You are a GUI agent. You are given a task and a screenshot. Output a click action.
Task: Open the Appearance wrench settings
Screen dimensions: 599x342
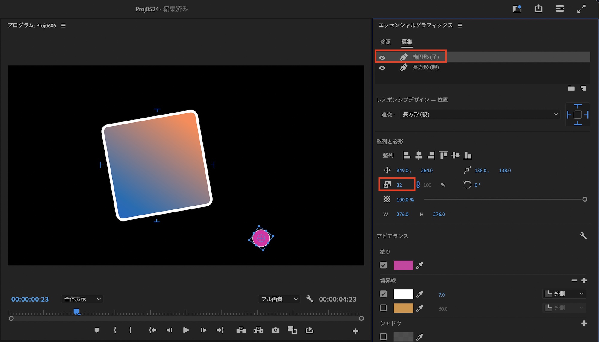583,236
